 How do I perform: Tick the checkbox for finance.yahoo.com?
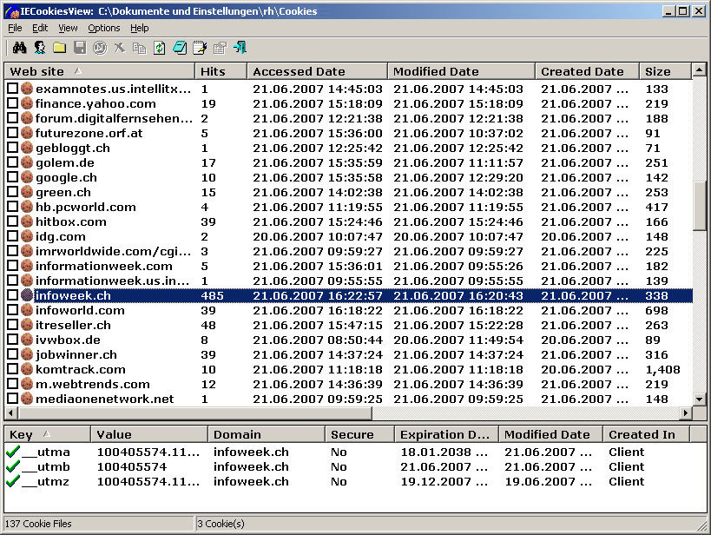(x=13, y=103)
